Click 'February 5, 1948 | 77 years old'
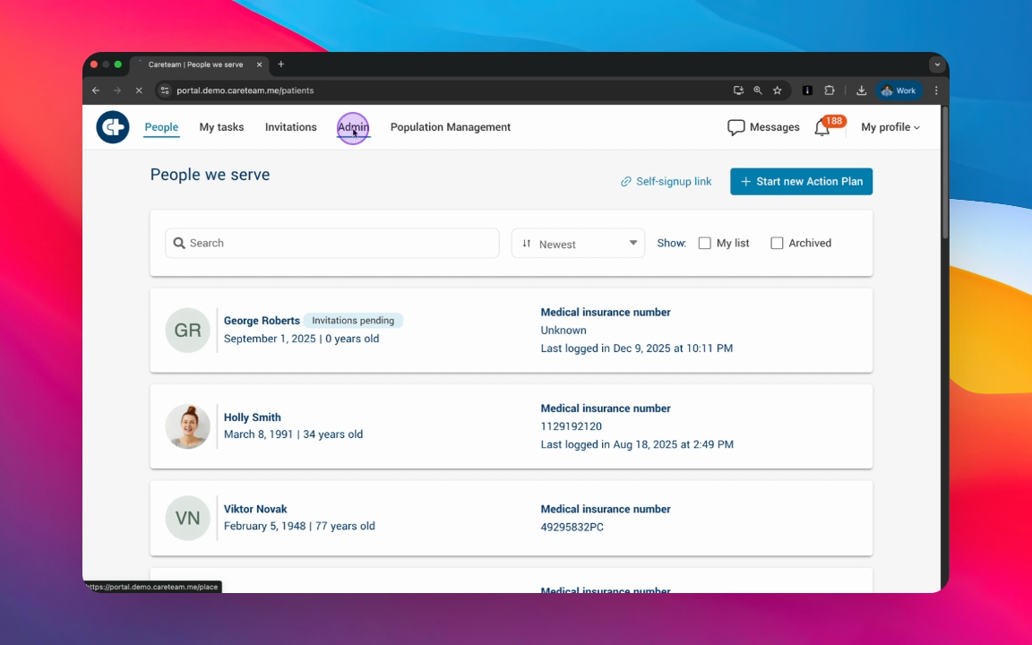Viewport: 1032px width, 645px height. (299, 526)
